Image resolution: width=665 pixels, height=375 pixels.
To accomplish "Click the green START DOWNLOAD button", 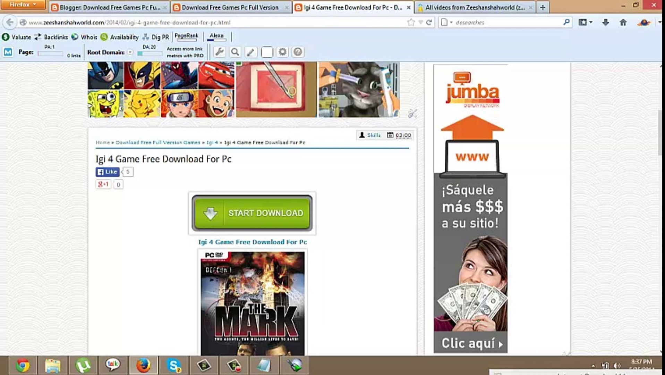I will [252, 213].
